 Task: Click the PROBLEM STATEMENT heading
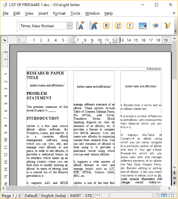pos(39,96)
